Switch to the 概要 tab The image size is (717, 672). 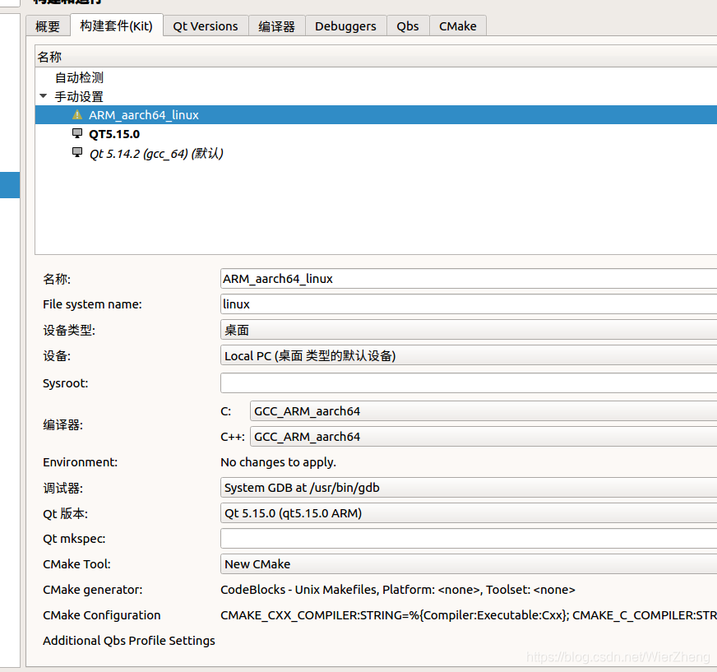48,26
